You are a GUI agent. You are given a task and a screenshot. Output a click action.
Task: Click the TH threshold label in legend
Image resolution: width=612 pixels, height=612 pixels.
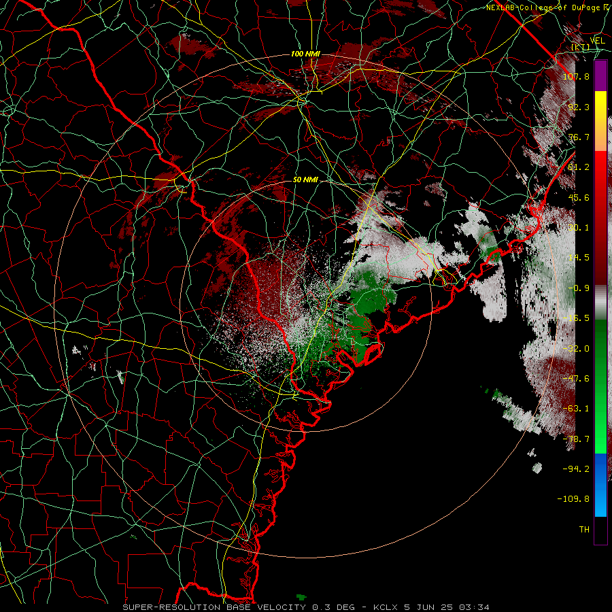tap(584, 530)
